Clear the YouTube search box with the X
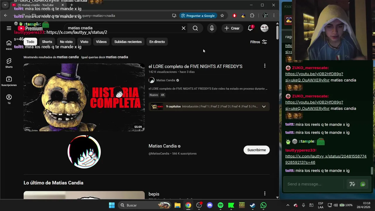The height and width of the screenshot is (211, 375). [183, 28]
